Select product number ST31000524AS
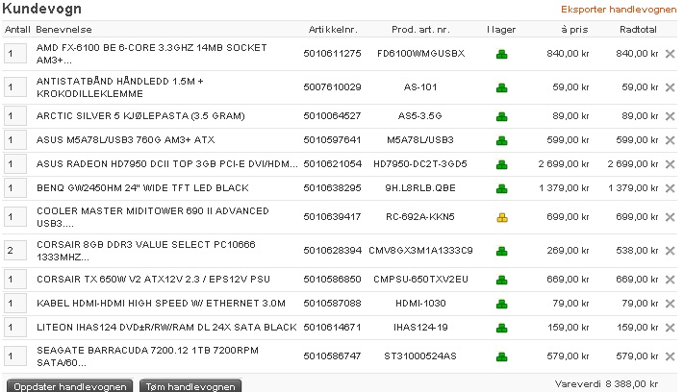This screenshot has height=392, width=684. click(x=420, y=356)
